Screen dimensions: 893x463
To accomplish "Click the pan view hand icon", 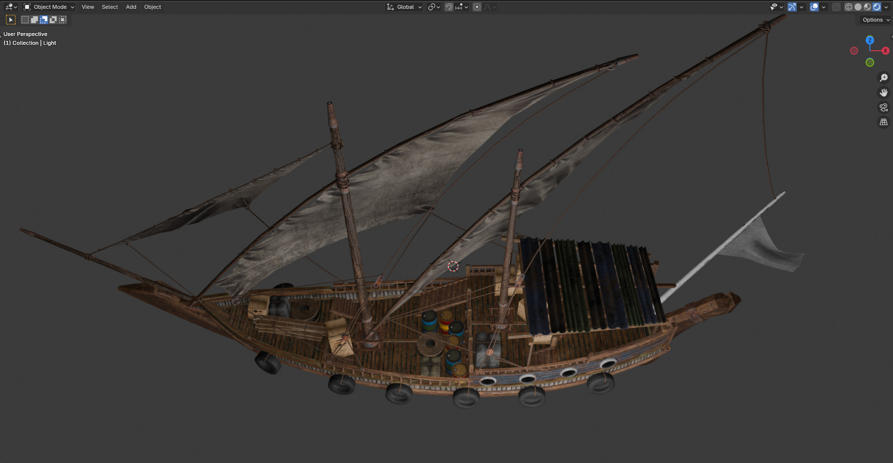I will (x=884, y=93).
